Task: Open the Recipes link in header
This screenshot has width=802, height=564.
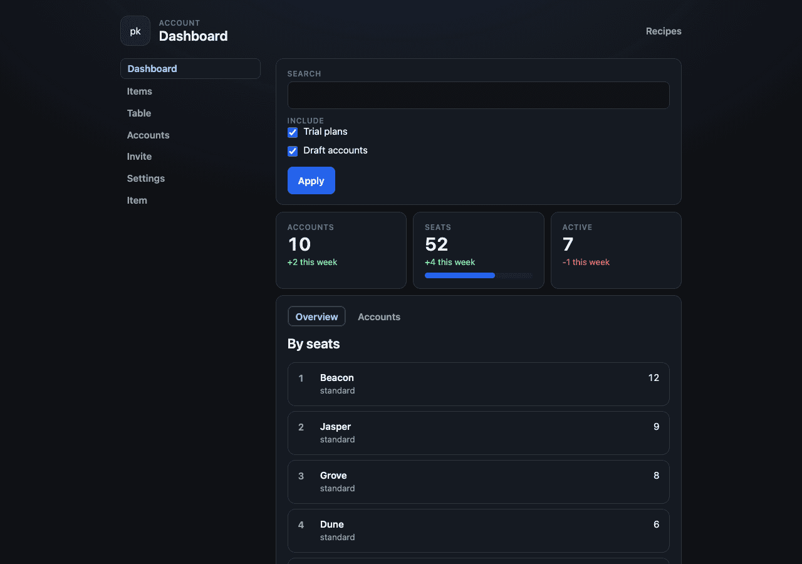Action: click(x=664, y=31)
